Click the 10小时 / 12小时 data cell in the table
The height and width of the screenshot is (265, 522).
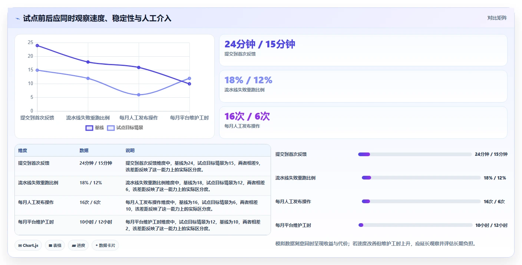96,222
